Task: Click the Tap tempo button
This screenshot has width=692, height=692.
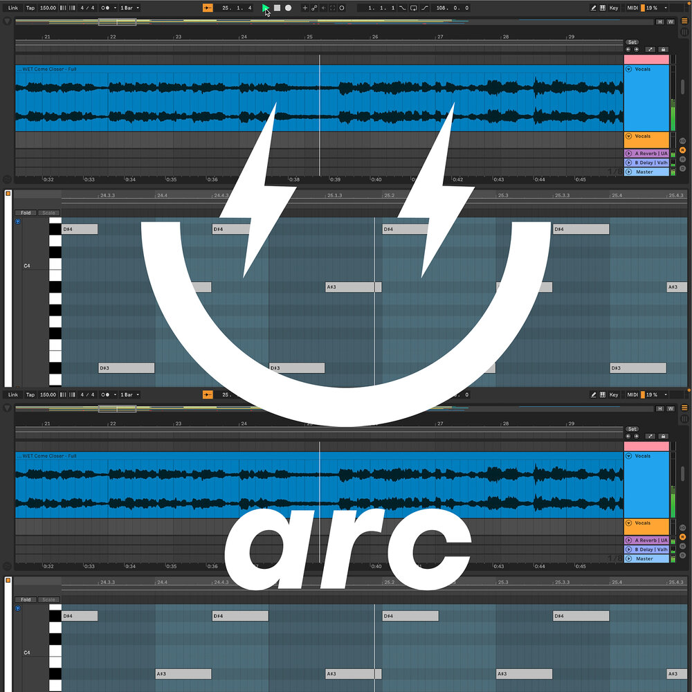Action: point(30,8)
